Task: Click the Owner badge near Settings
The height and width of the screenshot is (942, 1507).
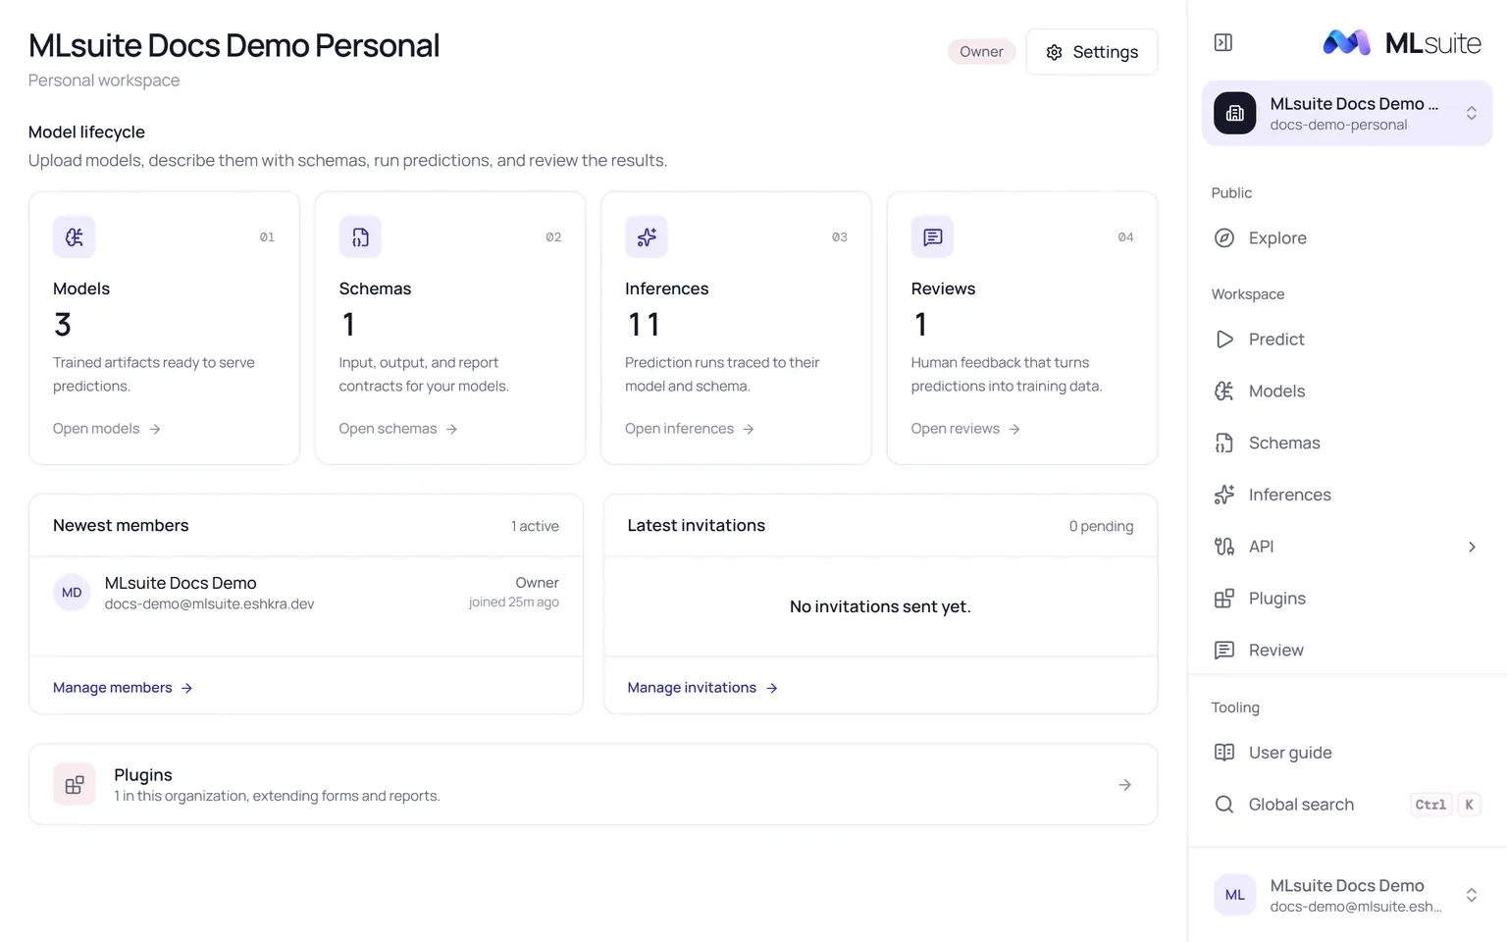Action: (981, 52)
